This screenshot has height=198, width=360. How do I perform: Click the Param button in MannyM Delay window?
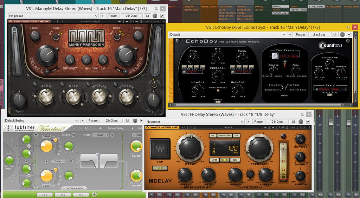pos(113,16)
